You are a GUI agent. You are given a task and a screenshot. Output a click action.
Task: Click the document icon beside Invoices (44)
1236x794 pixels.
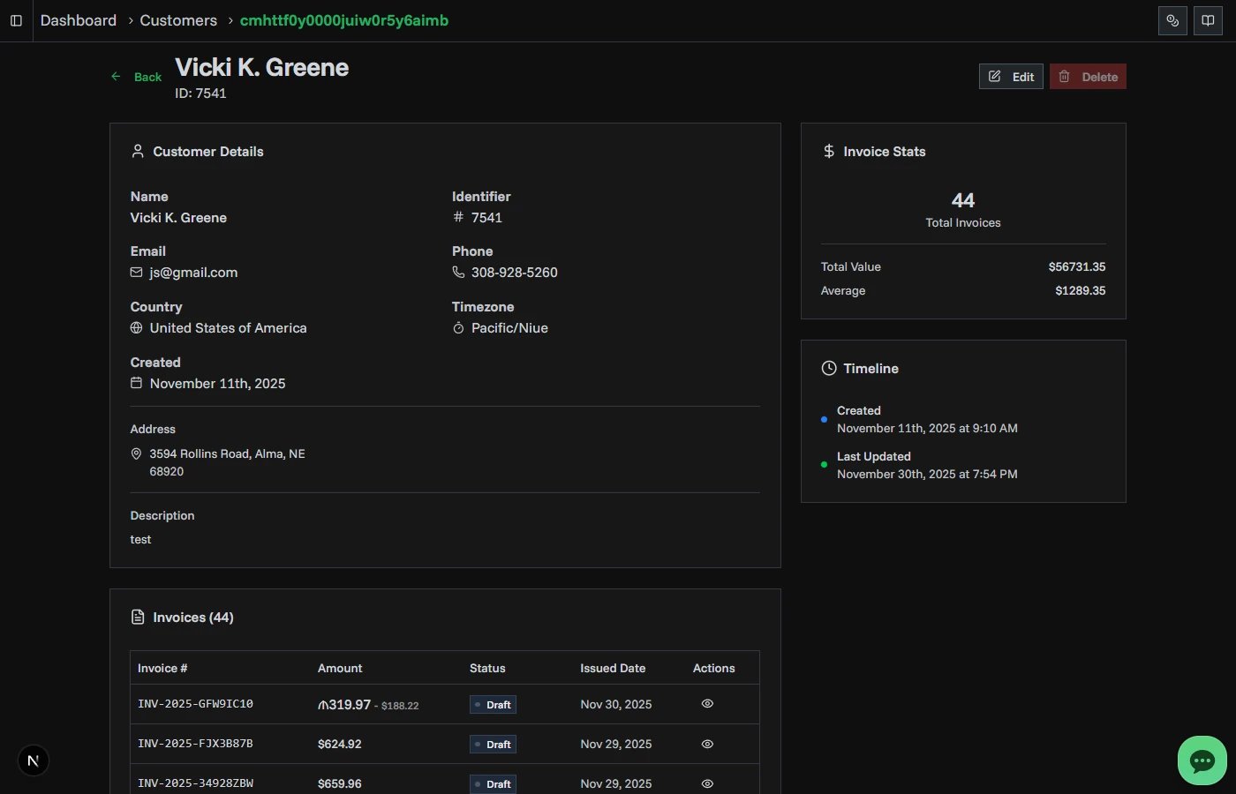tap(138, 617)
